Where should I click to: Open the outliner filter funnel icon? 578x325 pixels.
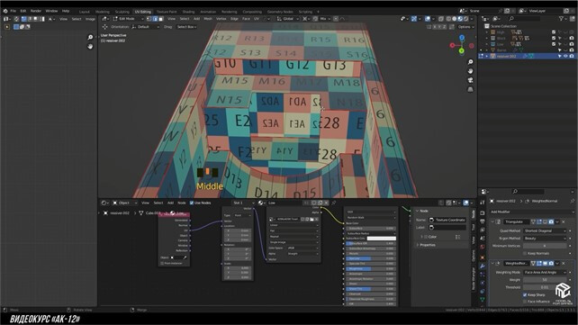pos(561,18)
